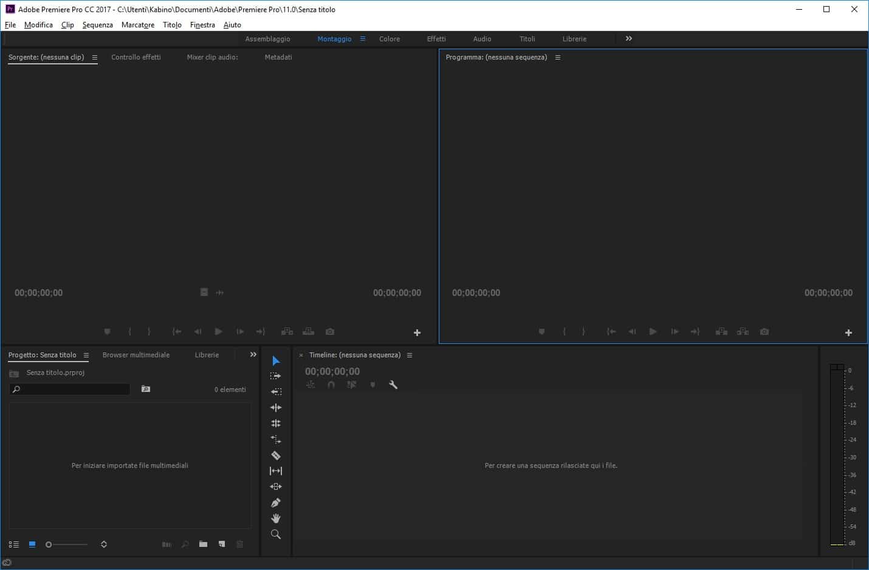This screenshot has width=869, height=570.
Task: Show hidden Project panel tabs chevron
Action: [253, 354]
